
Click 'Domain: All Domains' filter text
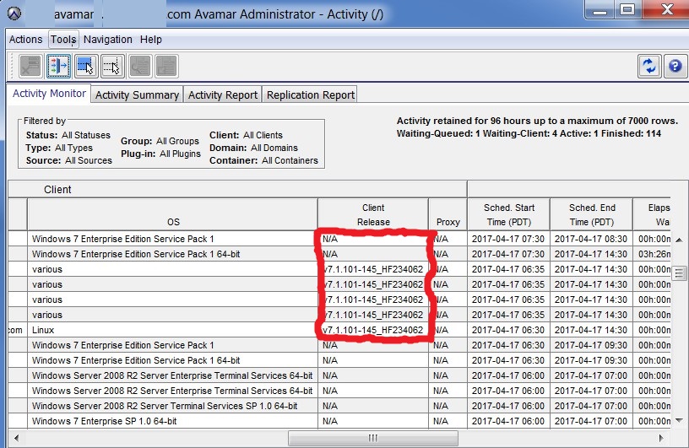tap(253, 148)
